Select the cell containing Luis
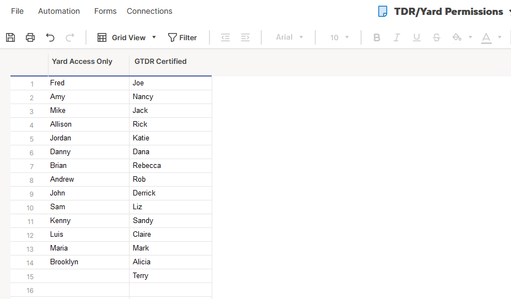 click(89, 235)
